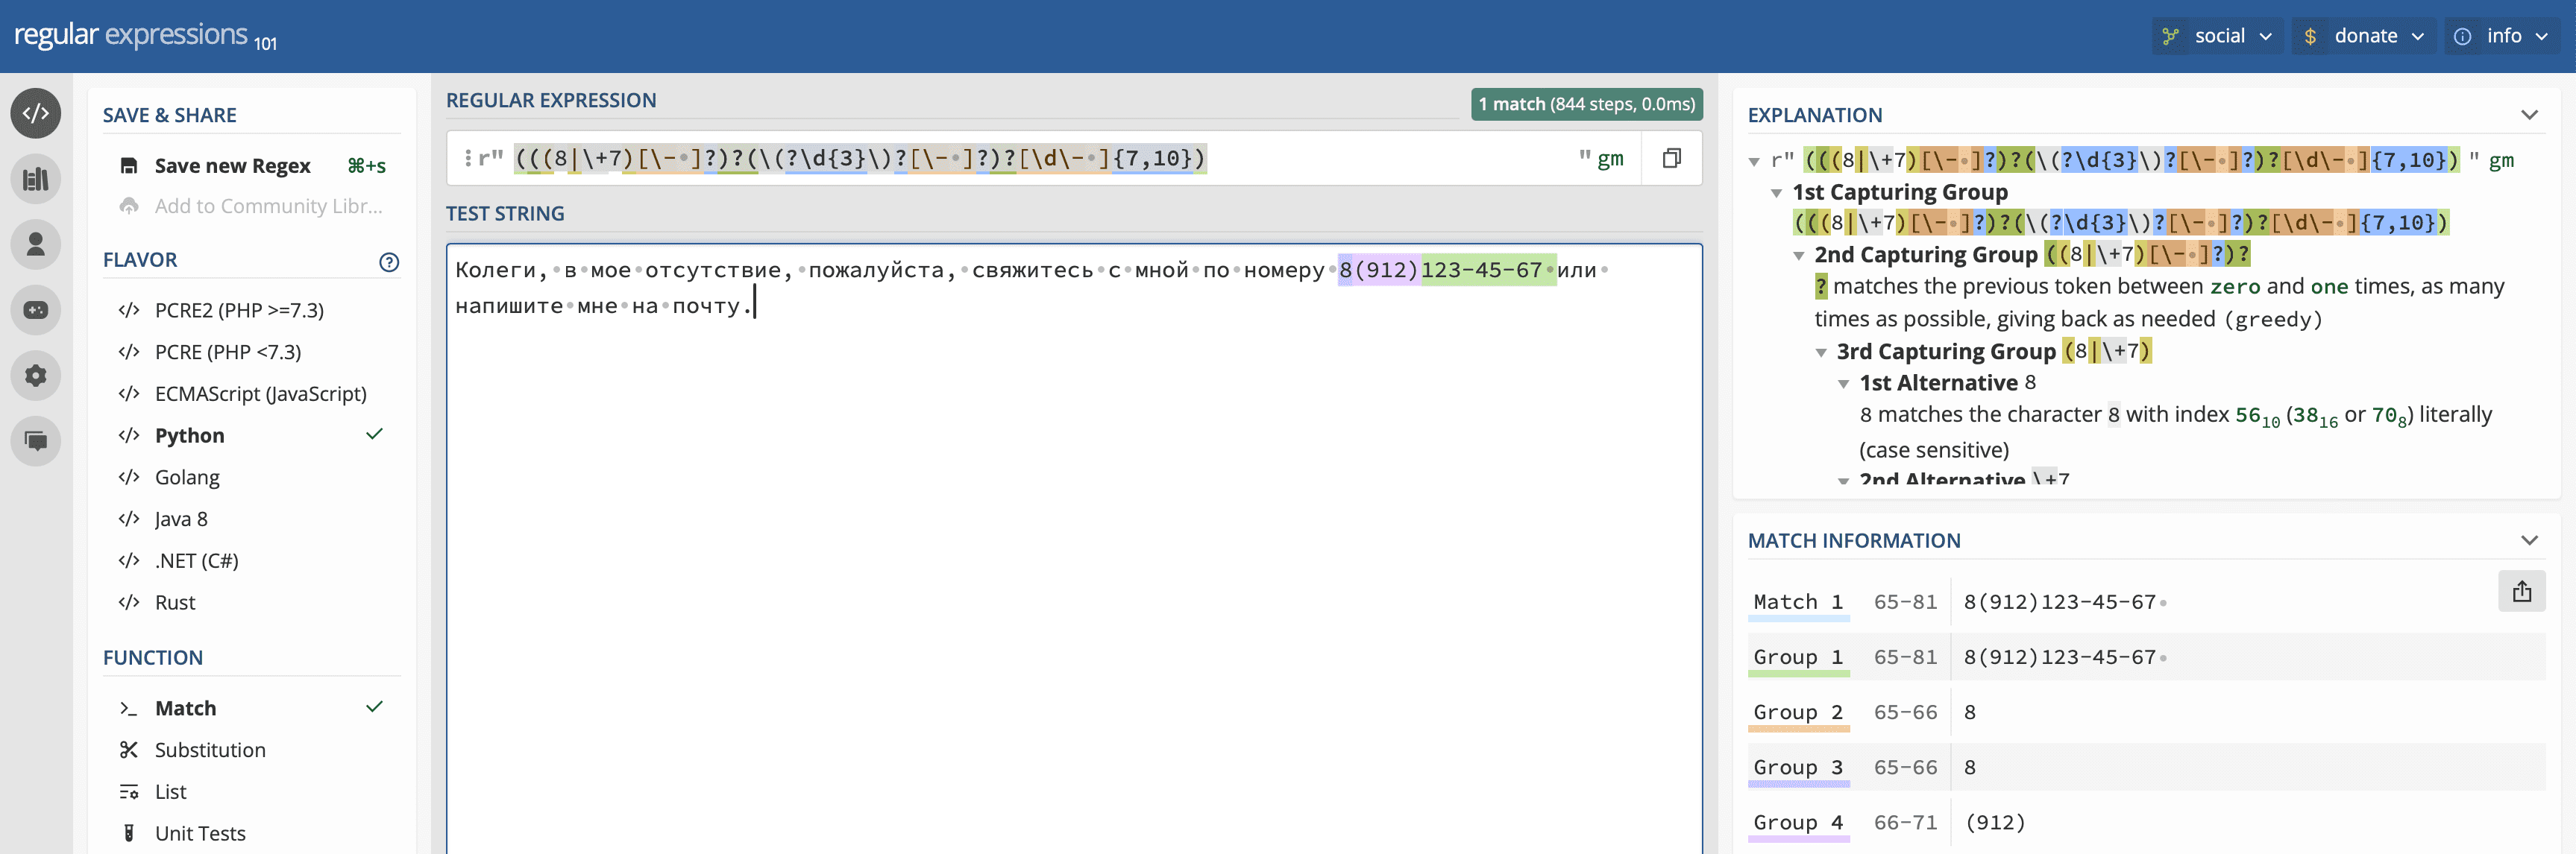The width and height of the screenshot is (2576, 854).
Task: Switch function to Substitution
Action: 210,750
